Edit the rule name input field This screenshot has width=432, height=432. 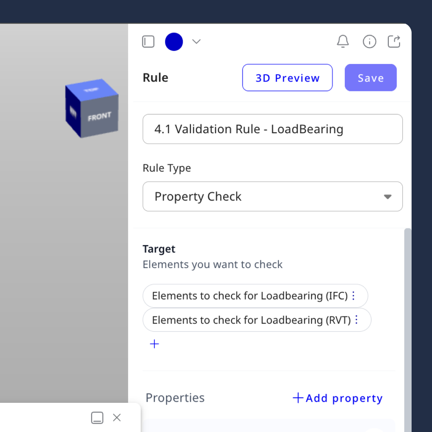pos(272,129)
